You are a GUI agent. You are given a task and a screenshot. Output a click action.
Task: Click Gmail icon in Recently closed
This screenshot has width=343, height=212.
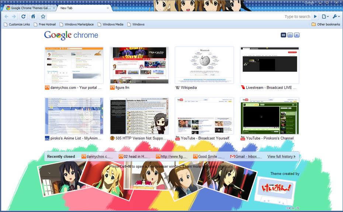[x=232, y=156]
